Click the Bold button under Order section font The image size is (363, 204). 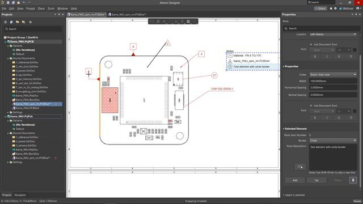tap(315, 118)
